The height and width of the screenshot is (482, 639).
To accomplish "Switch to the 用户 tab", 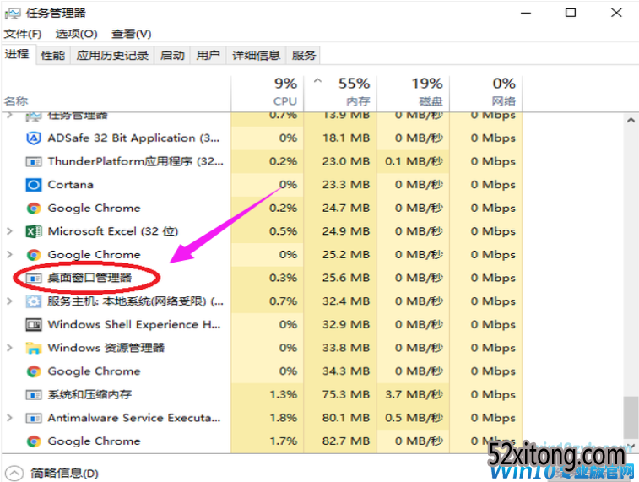I will [x=208, y=55].
